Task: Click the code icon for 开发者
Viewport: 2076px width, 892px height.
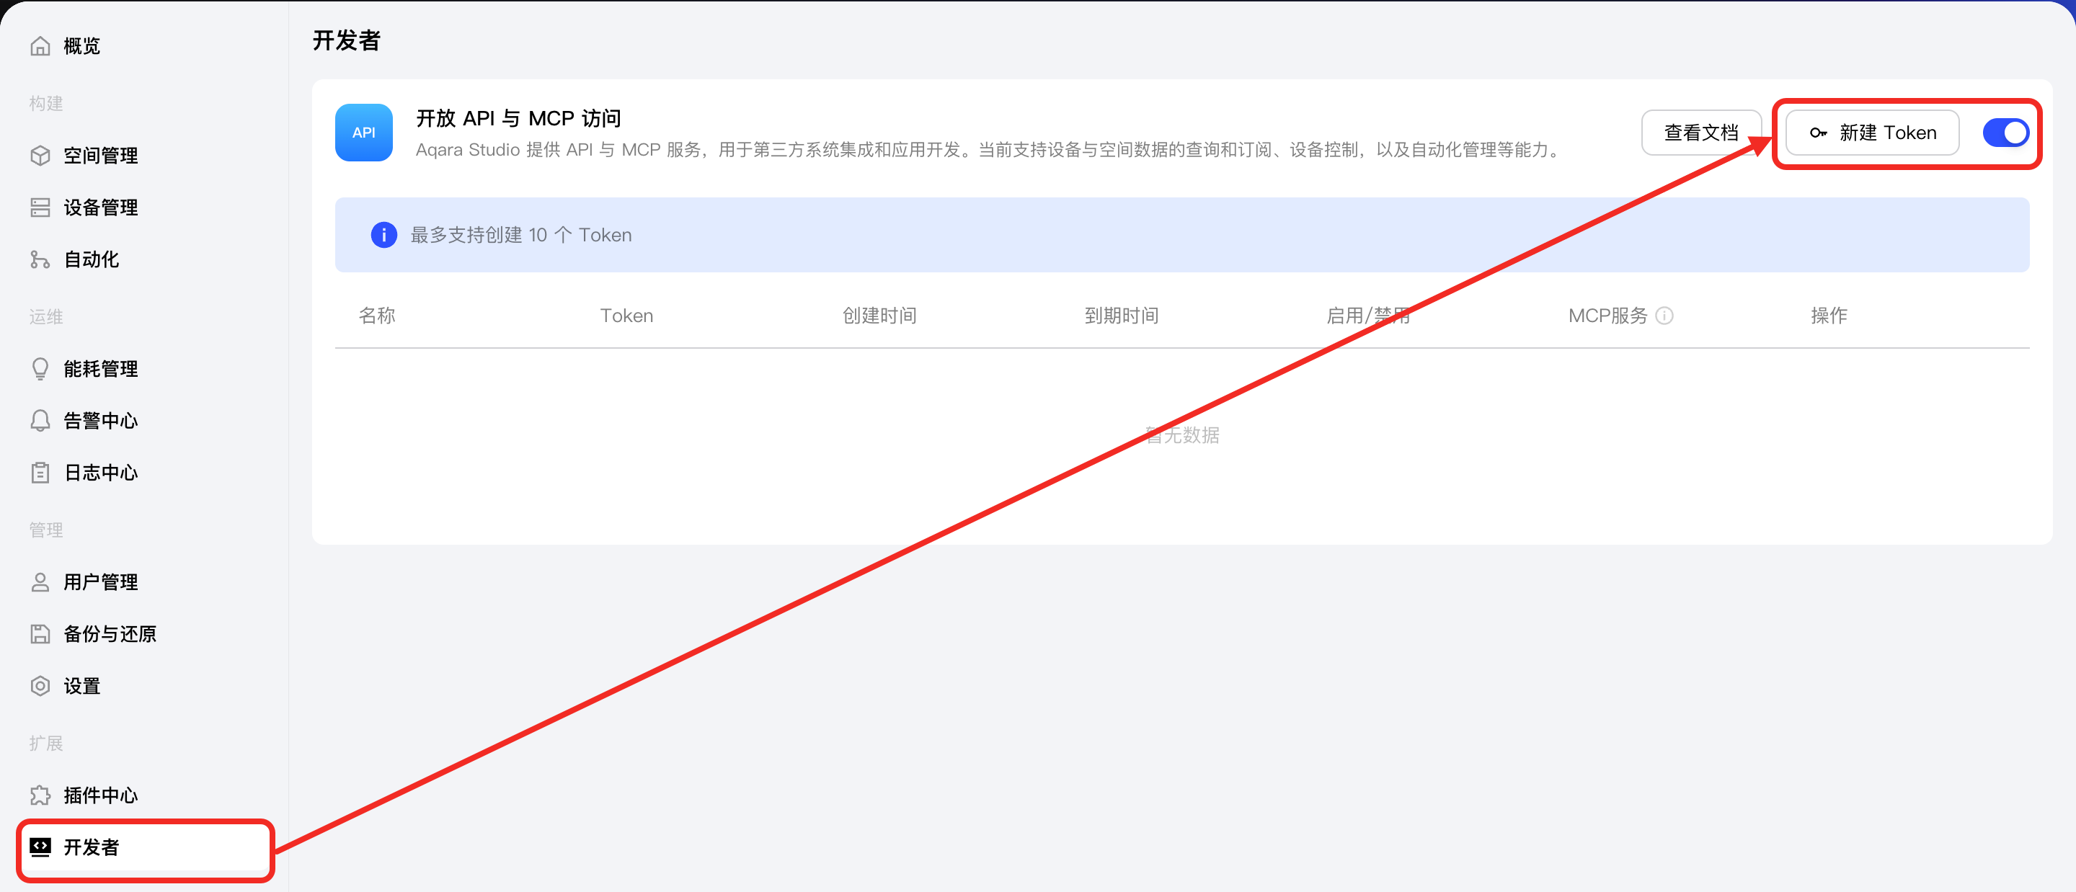Action: [40, 847]
